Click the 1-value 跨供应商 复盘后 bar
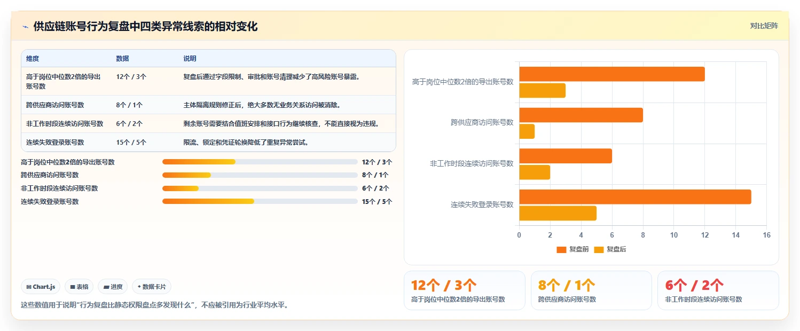Screen dimensions: 800x331 coord(527,131)
